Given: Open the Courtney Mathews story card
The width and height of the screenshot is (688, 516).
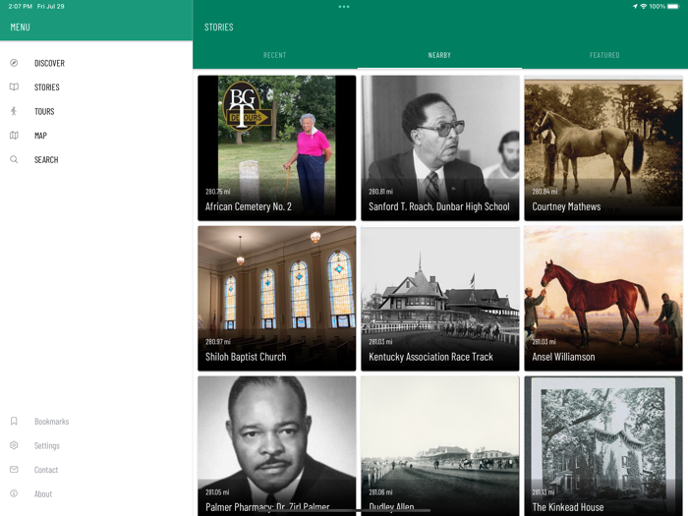Looking at the screenshot, I should click(x=603, y=147).
